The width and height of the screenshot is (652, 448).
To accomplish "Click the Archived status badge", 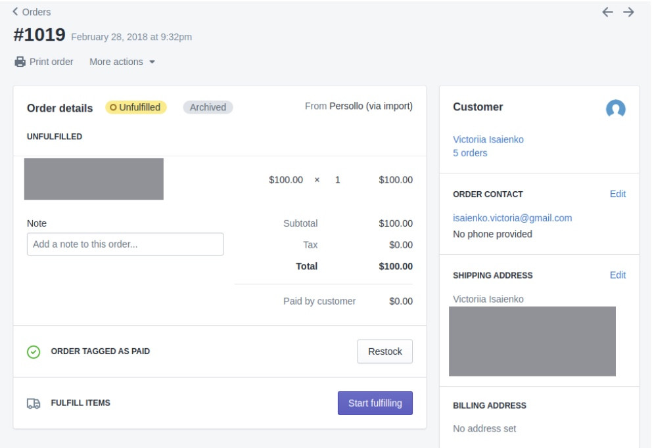I will 208,107.
